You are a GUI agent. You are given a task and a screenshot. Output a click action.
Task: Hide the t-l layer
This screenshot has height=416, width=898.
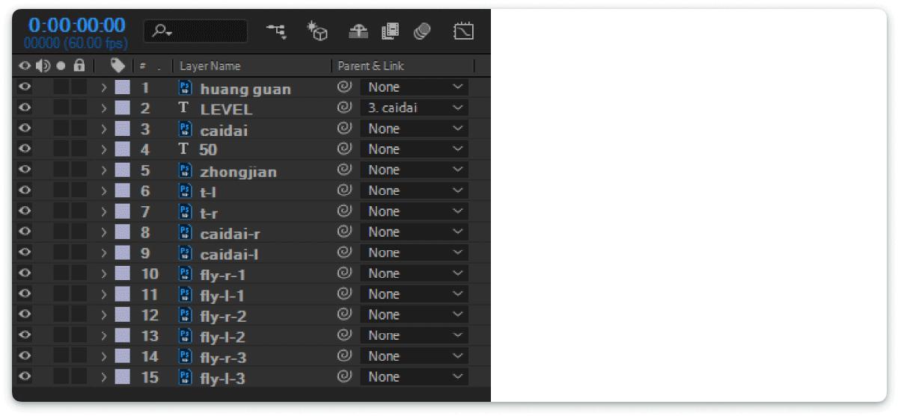pyautogui.click(x=25, y=190)
